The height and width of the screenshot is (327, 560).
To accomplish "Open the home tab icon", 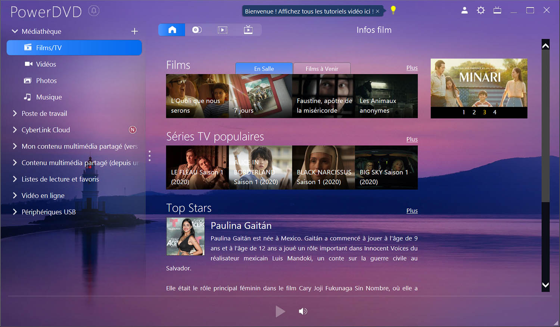I will tap(172, 30).
